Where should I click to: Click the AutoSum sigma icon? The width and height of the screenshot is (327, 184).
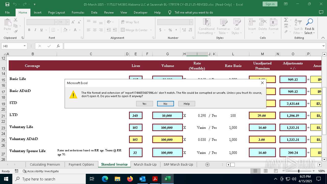click(x=286, y=20)
